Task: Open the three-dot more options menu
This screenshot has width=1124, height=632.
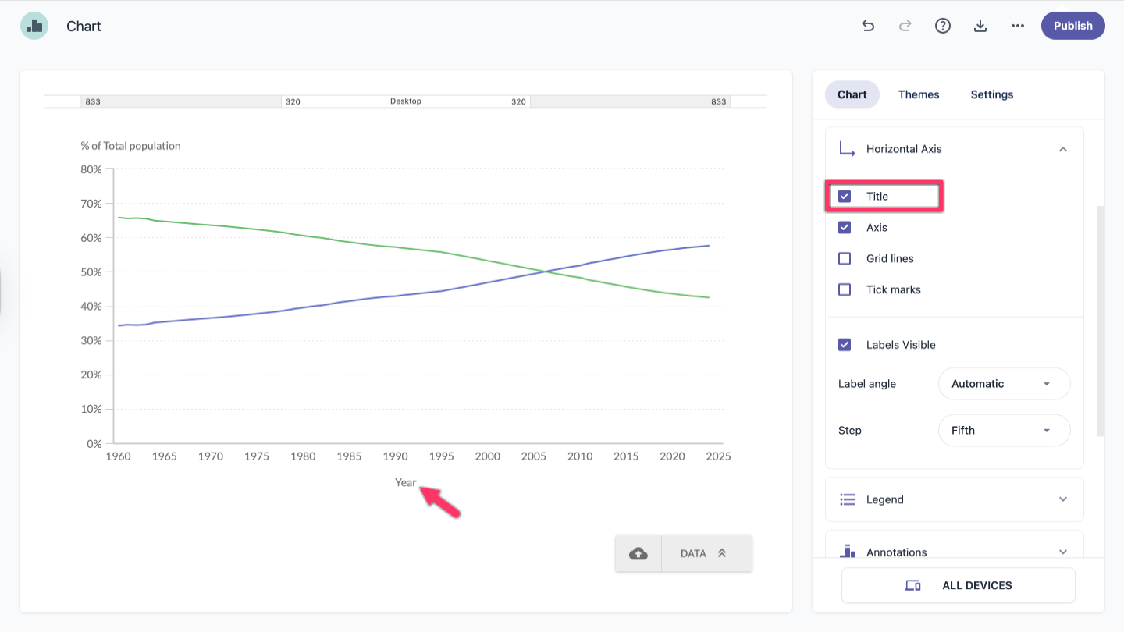Action: (x=1018, y=26)
